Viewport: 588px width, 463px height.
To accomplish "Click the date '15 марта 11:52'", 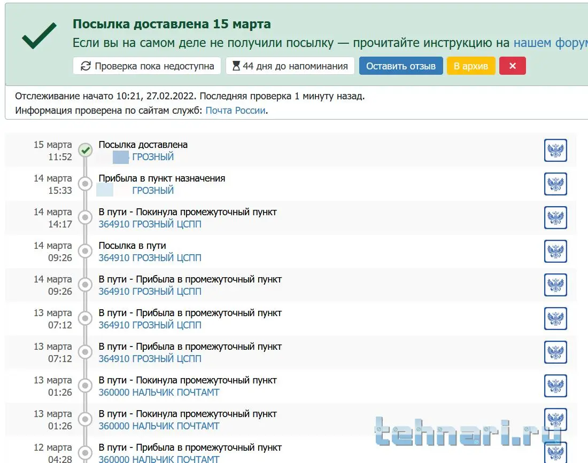I will coord(53,151).
